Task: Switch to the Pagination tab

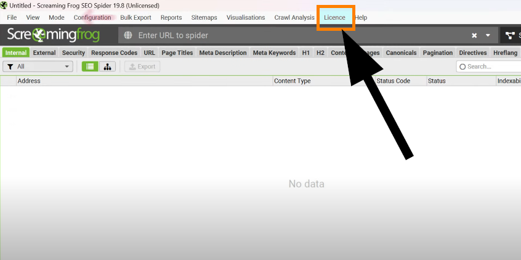Action: click(438, 53)
